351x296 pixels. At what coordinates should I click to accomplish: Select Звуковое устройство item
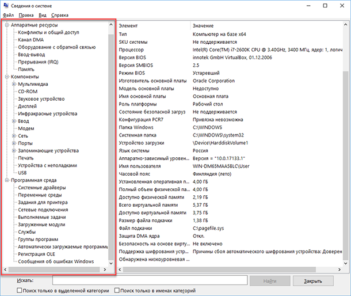tap(41, 99)
